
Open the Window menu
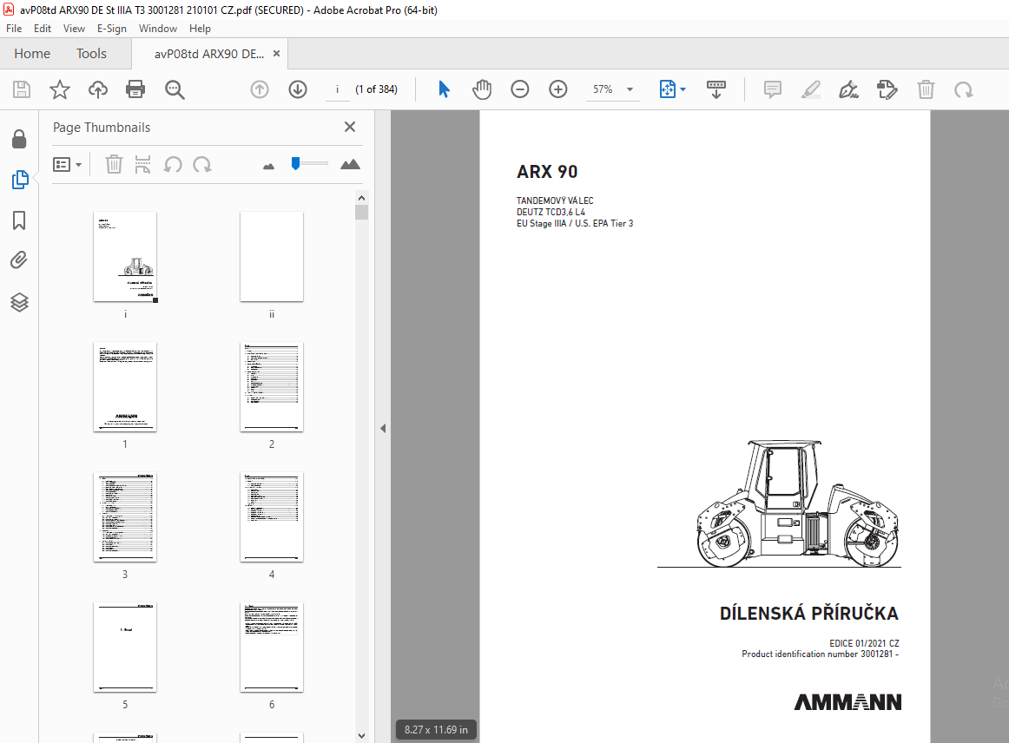pyautogui.click(x=158, y=29)
